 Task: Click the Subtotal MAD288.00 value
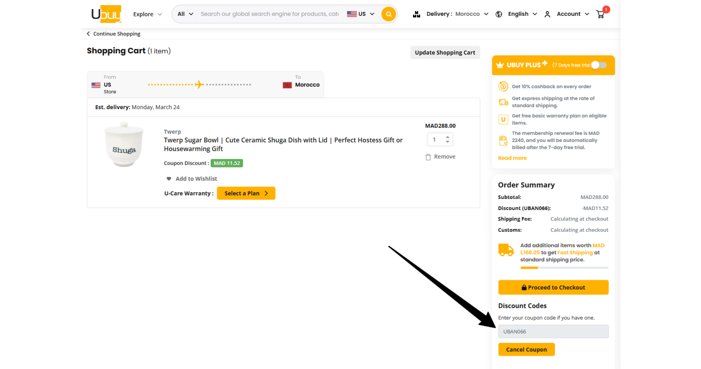point(594,197)
